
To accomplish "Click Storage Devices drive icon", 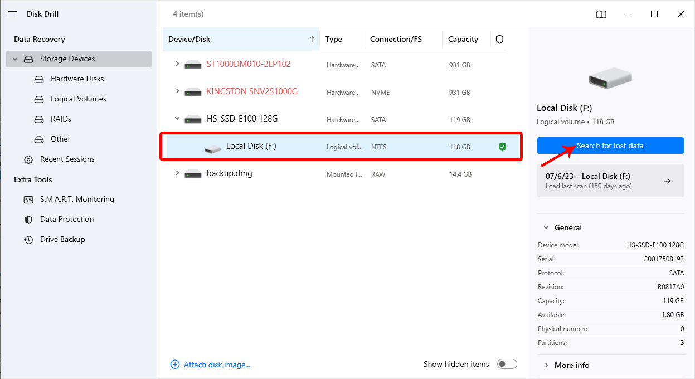I will [x=28, y=59].
